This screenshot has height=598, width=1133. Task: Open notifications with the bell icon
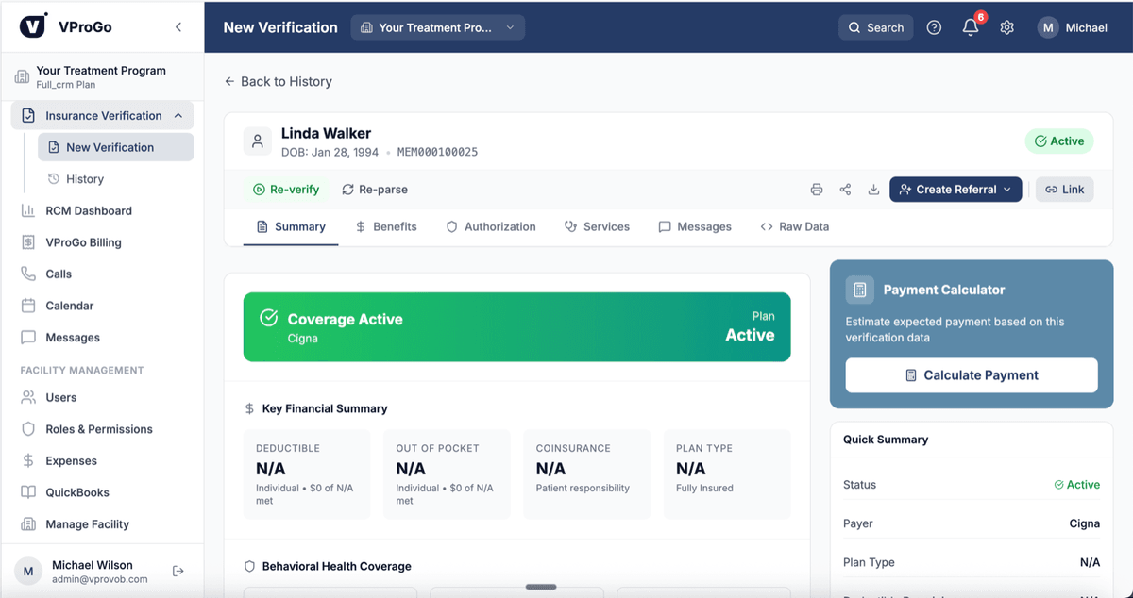click(x=970, y=27)
